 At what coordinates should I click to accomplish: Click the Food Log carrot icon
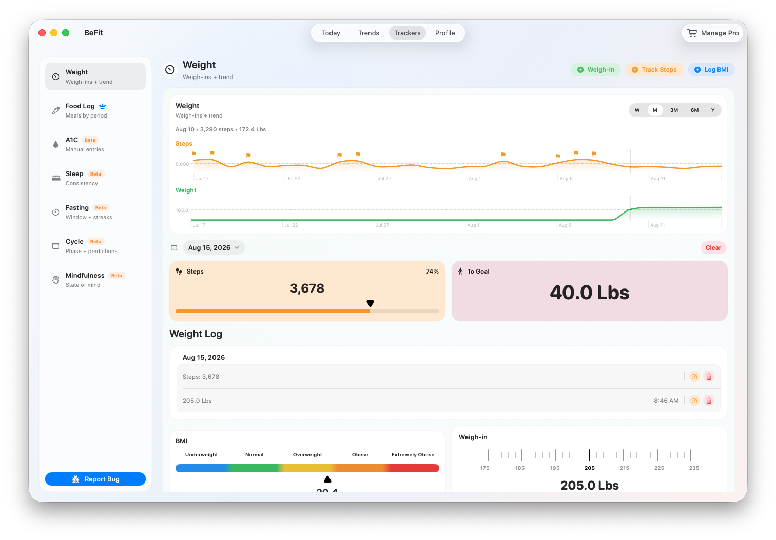pyautogui.click(x=56, y=110)
